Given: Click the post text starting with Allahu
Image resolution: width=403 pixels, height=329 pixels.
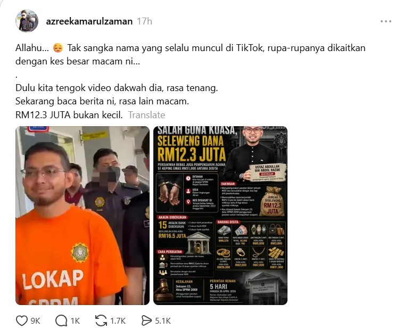Looking at the screenshot, I should pos(190,54).
